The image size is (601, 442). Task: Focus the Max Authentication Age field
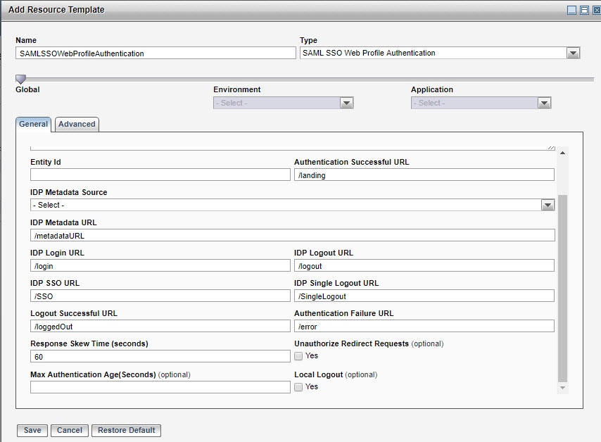point(160,387)
